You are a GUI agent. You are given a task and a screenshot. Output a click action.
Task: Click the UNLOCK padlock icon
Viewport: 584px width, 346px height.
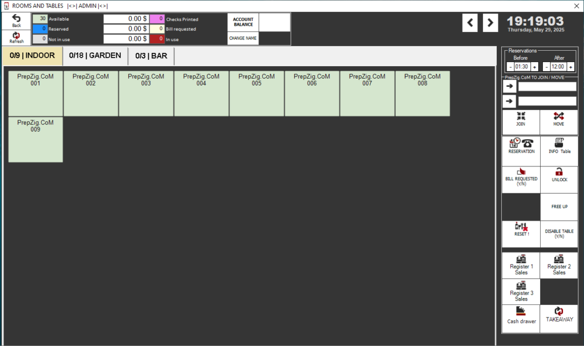pos(559,180)
